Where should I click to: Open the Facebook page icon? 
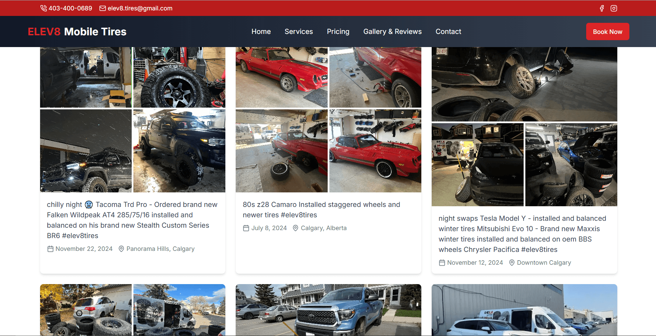tap(602, 8)
